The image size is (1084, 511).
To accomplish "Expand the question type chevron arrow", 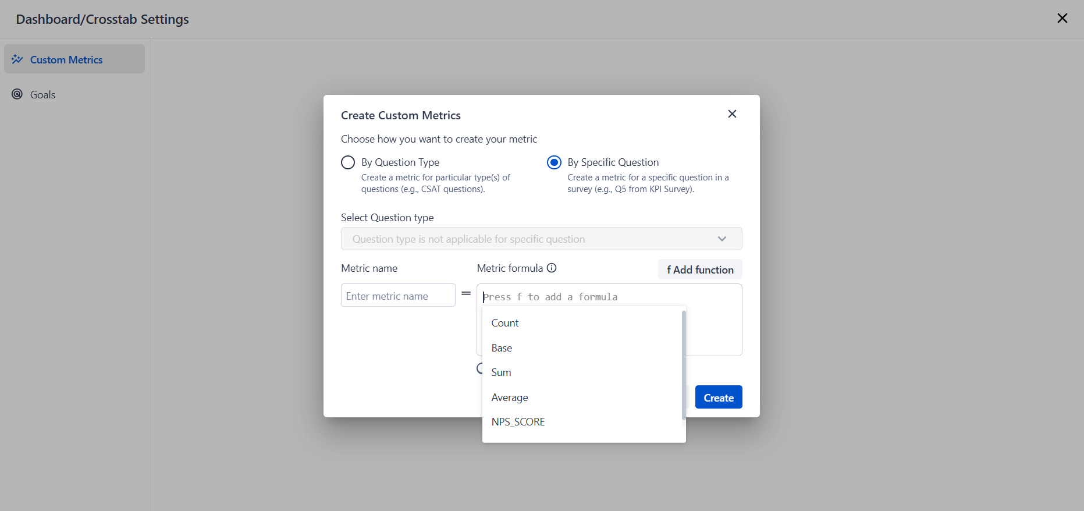I will point(722,239).
